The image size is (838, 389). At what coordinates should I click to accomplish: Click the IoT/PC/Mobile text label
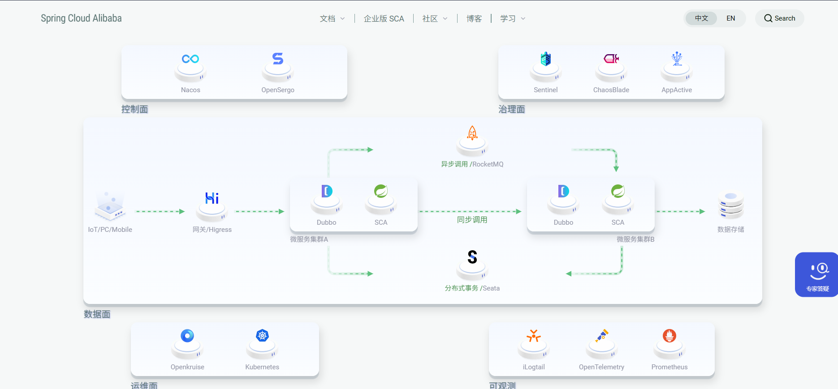click(110, 230)
